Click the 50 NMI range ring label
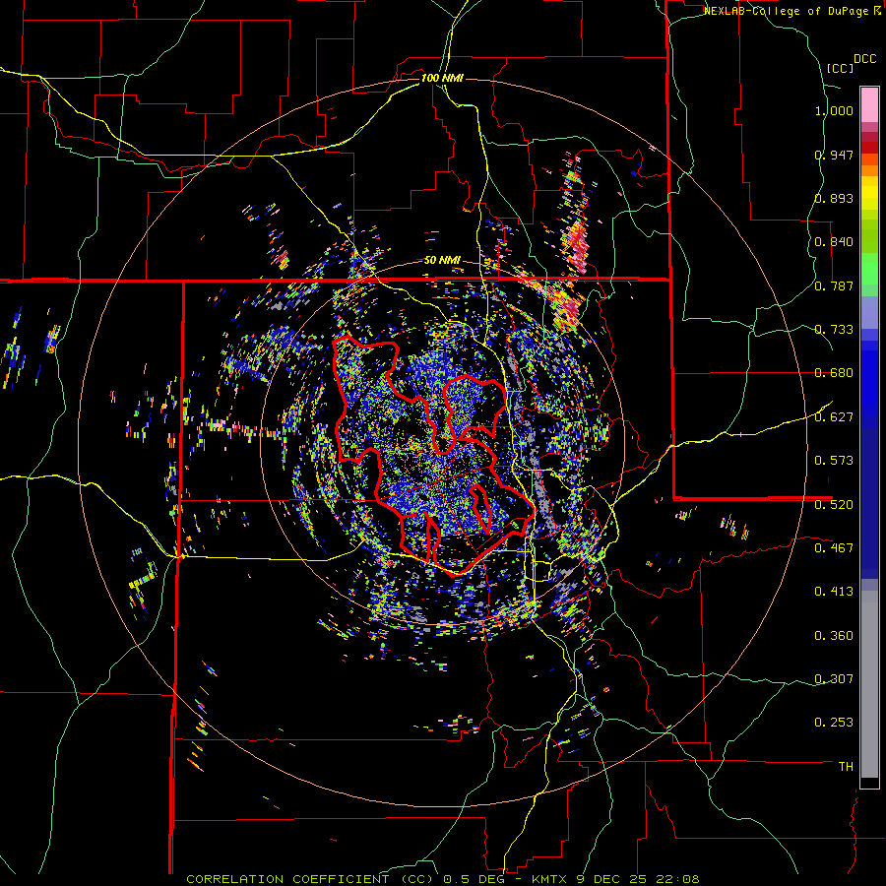 pyautogui.click(x=442, y=261)
